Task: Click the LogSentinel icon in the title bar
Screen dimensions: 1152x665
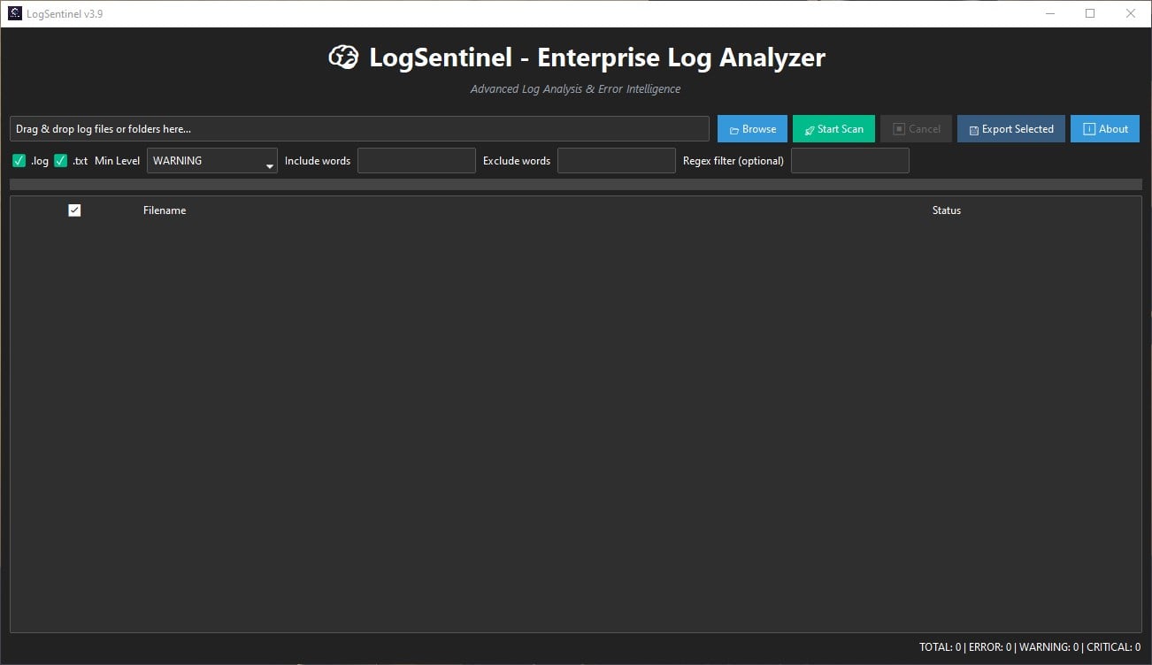Action: coord(12,13)
